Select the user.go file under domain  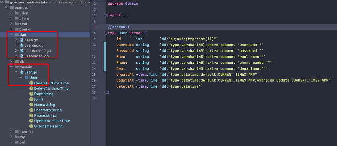31,72
